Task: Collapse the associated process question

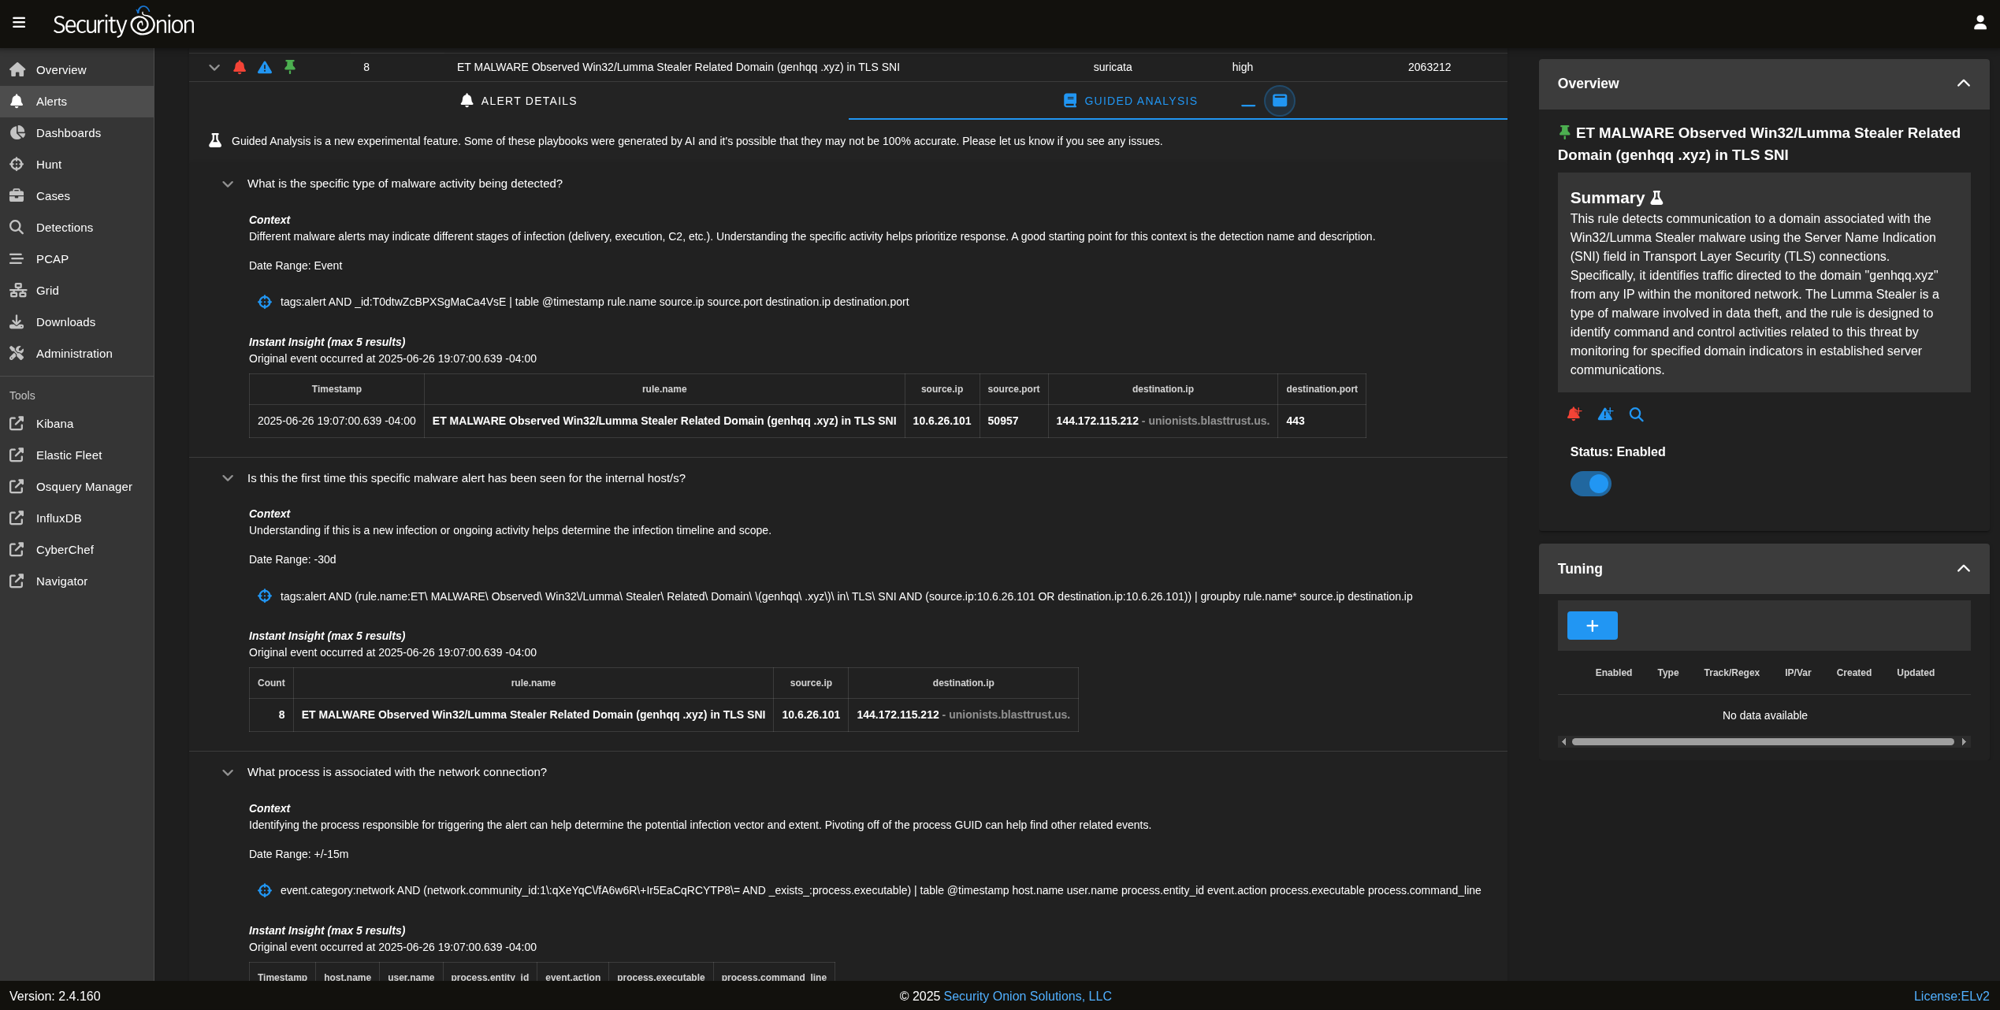Action: click(x=228, y=772)
